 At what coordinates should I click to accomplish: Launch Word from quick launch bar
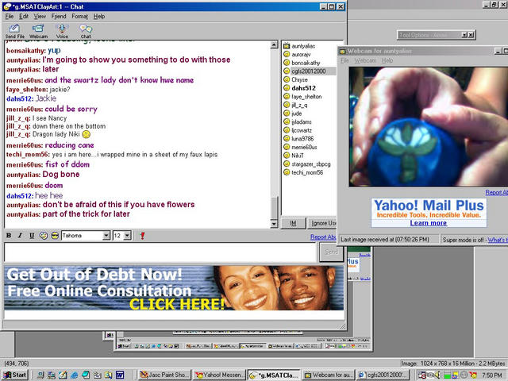(120, 375)
